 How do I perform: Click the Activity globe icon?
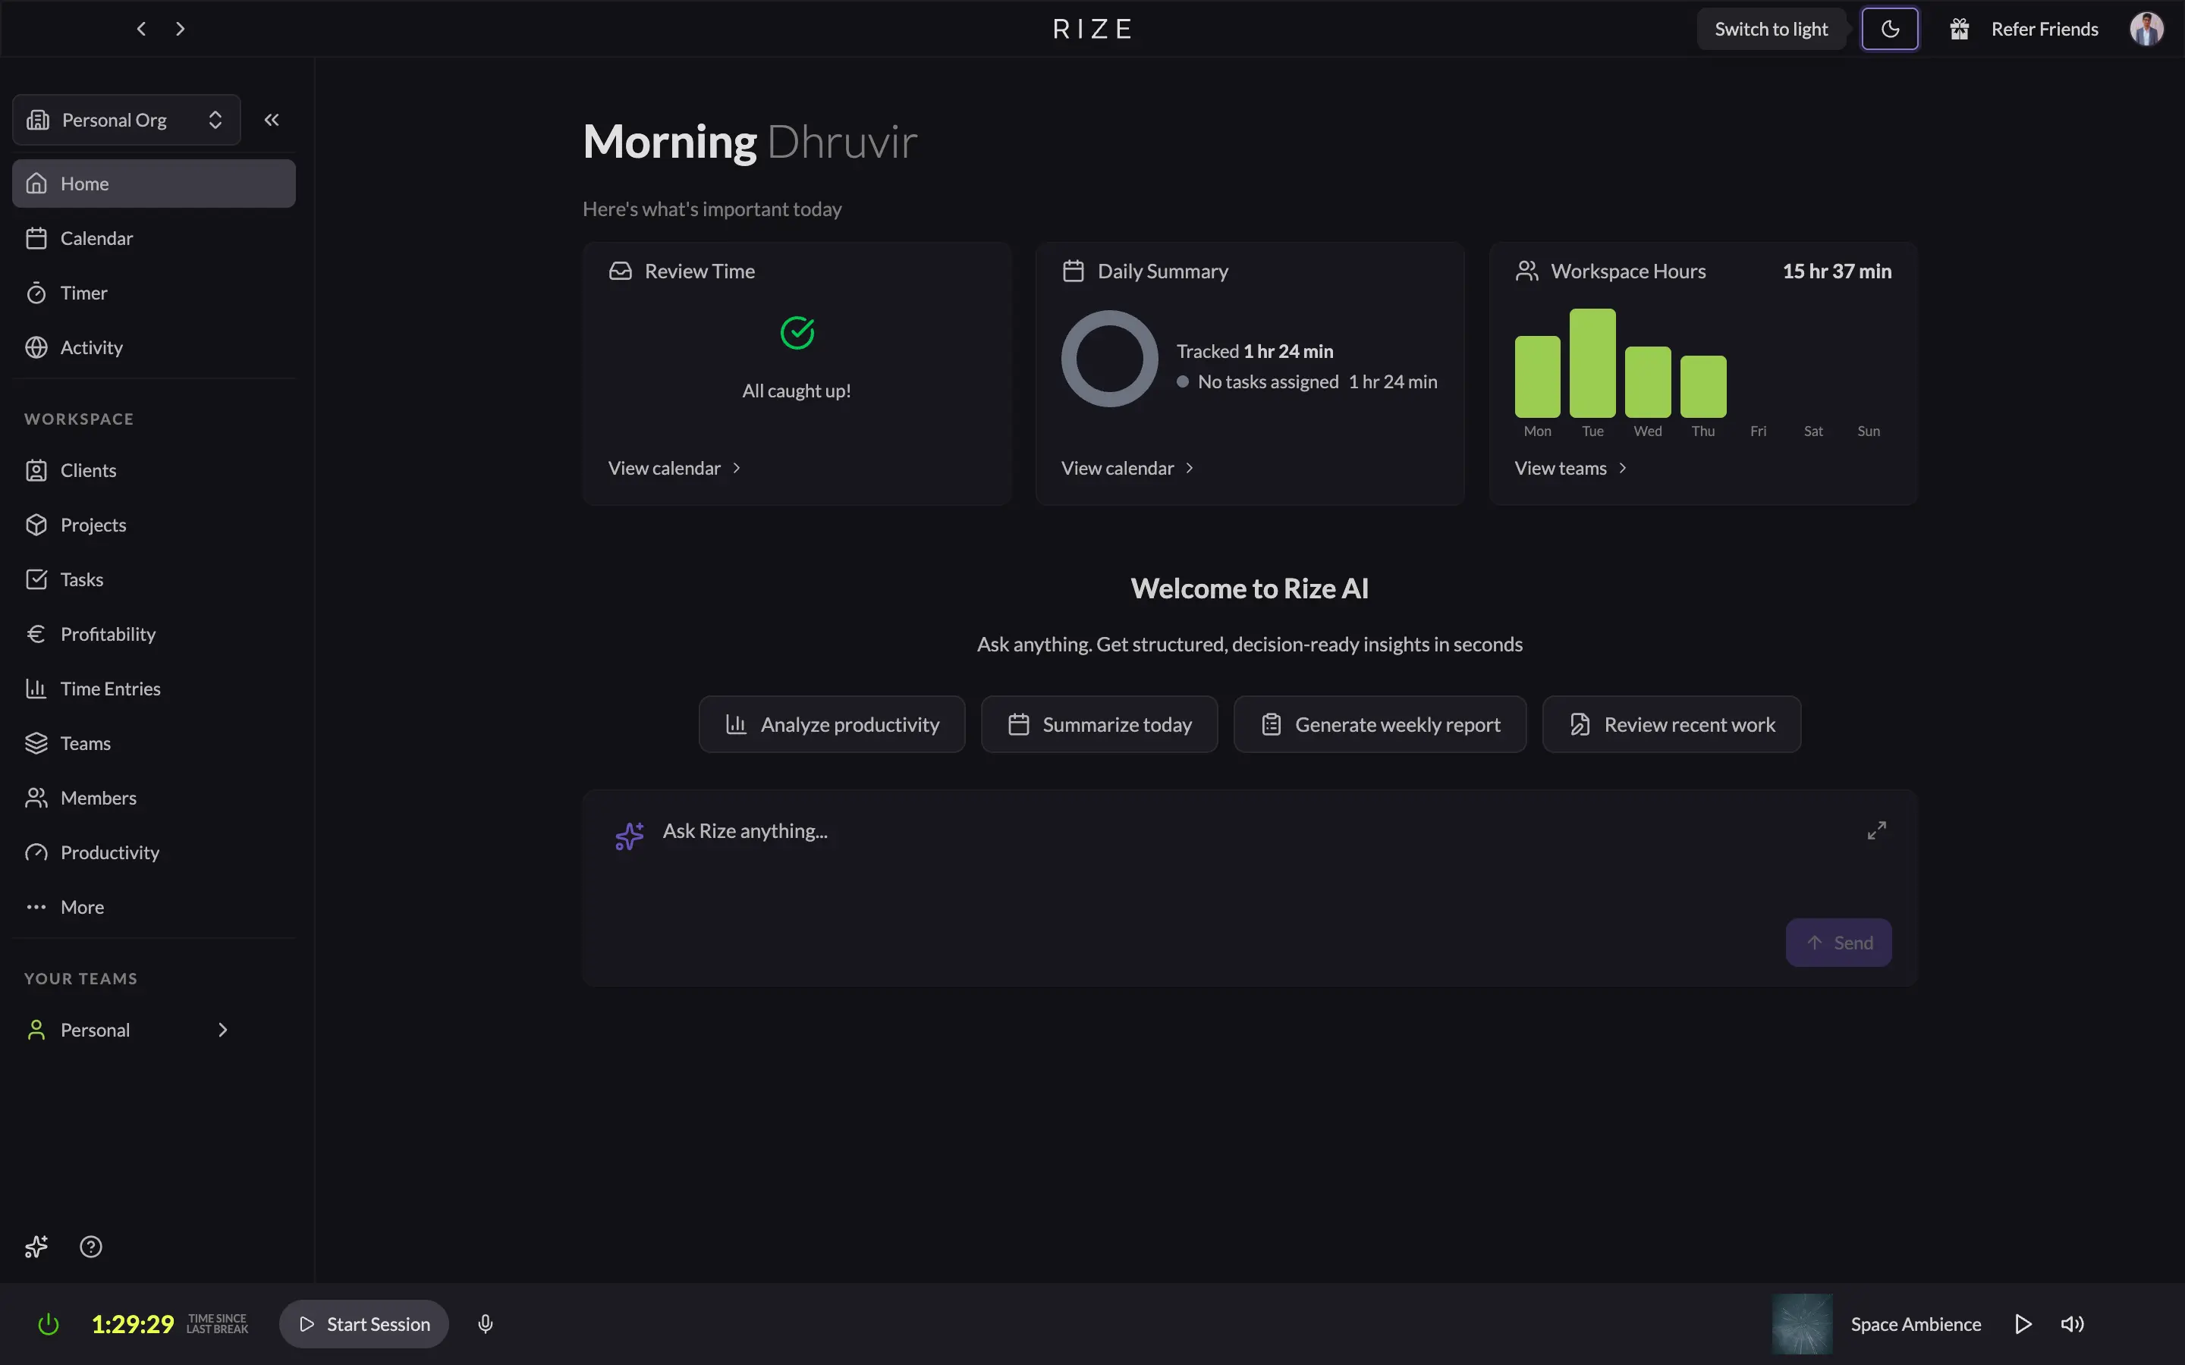[36, 347]
